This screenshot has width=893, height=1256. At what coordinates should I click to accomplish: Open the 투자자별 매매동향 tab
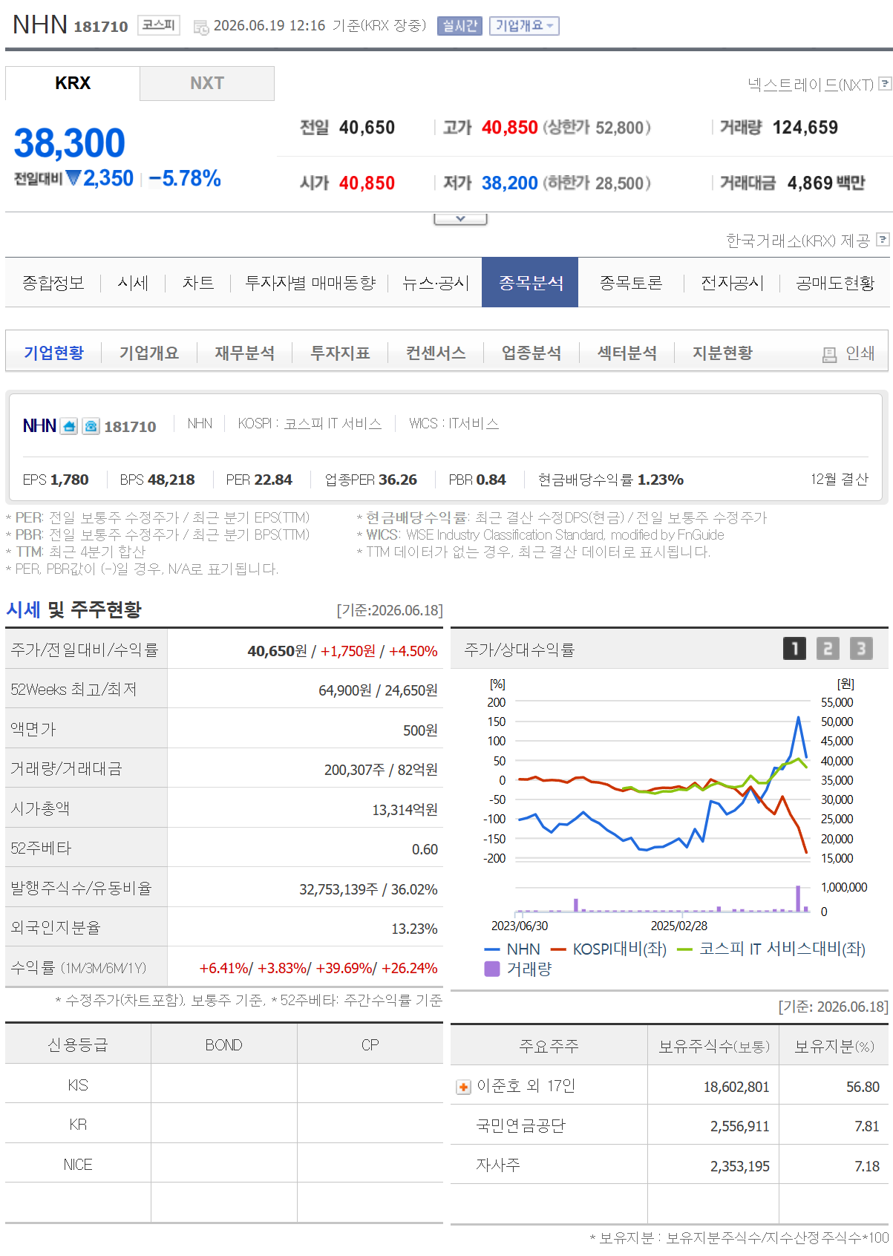pos(310,283)
